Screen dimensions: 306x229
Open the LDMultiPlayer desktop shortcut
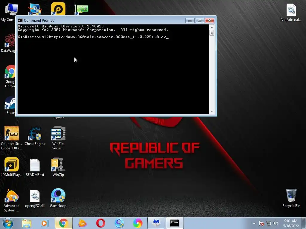(12, 165)
